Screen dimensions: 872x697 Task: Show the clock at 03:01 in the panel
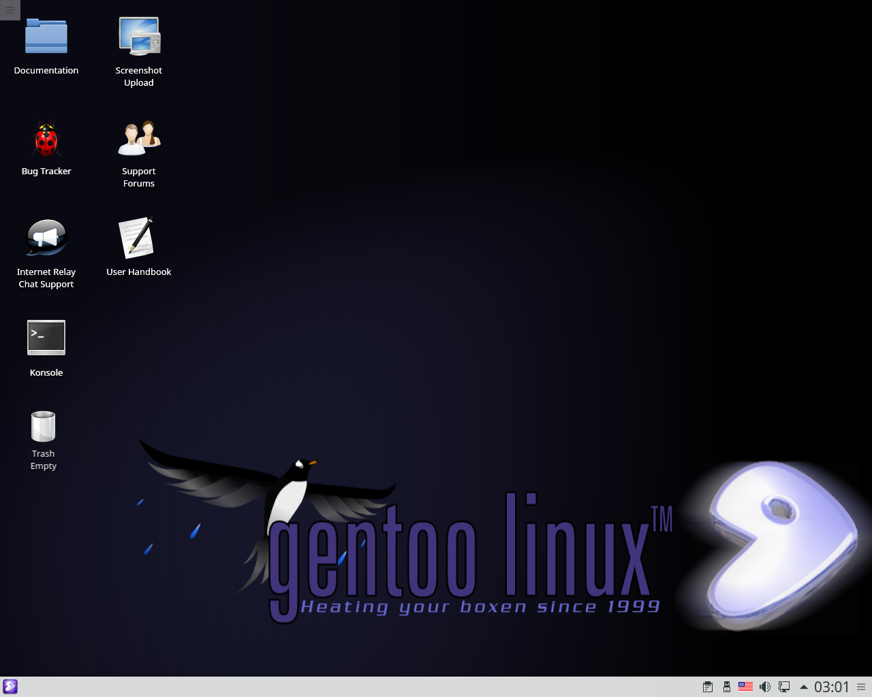pyautogui.click(x=831, y=686)
